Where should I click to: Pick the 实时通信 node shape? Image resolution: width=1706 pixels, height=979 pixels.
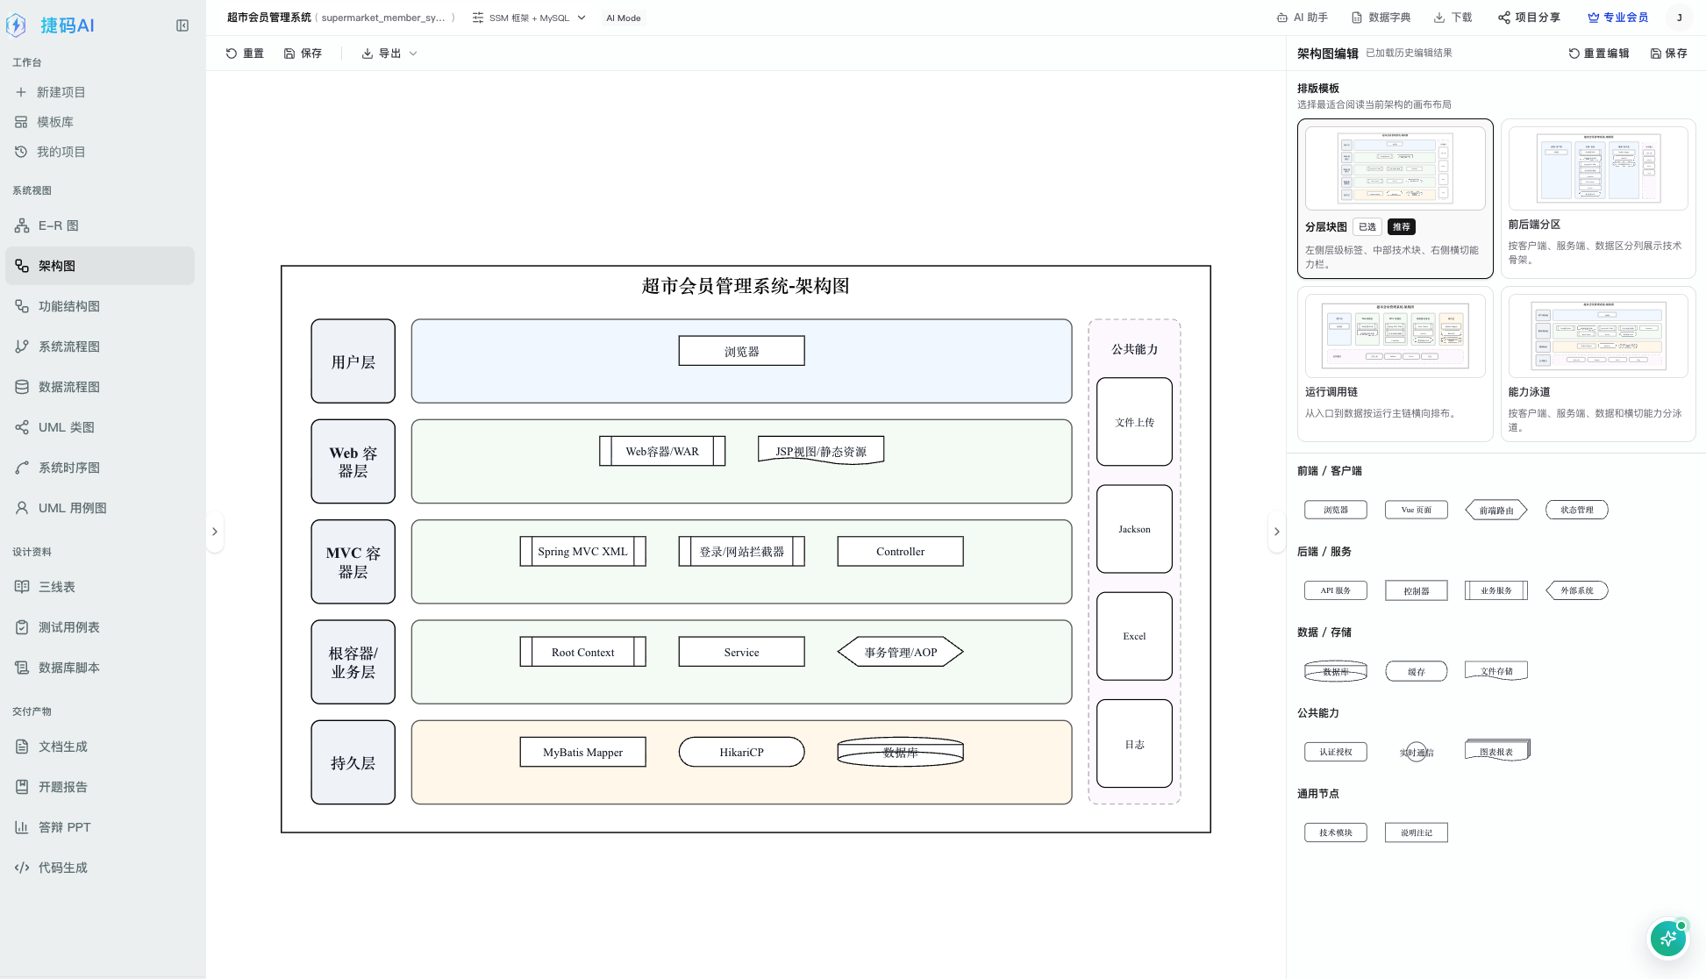click(x=1417, y=752)
